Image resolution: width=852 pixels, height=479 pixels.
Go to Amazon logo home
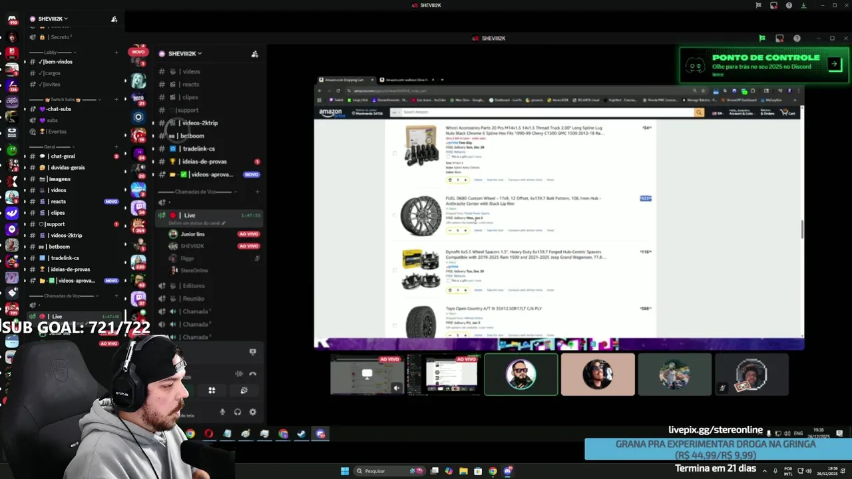point(331,112)
